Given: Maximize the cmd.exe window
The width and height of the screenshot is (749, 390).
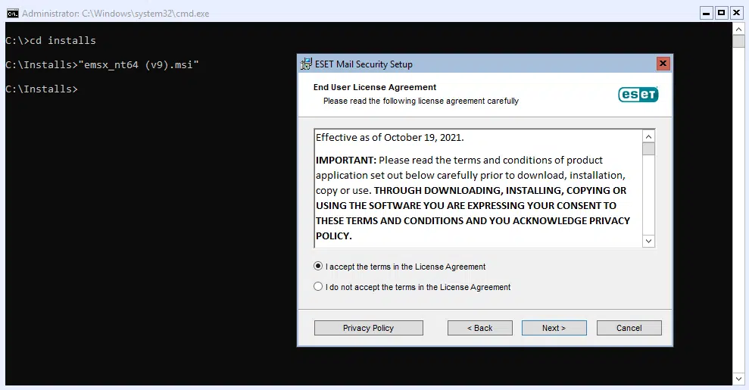Looking at the screenshot, I should tap(721, 13).
